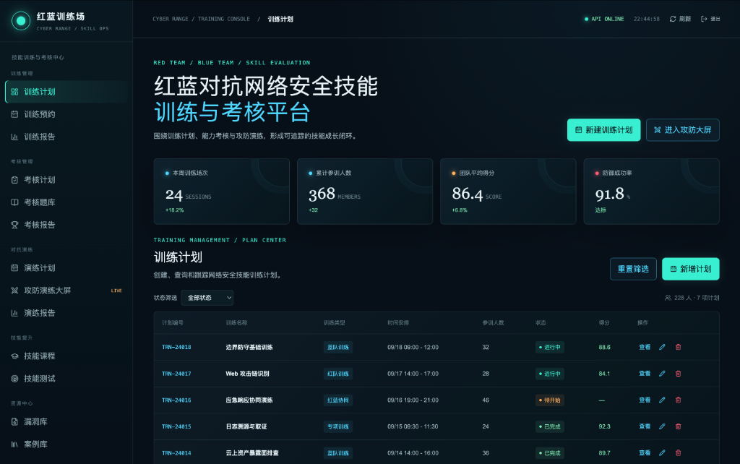Screen dimensions: 740x464
Task: Click the 得分 column header
Action: click(x=604, y=323)
